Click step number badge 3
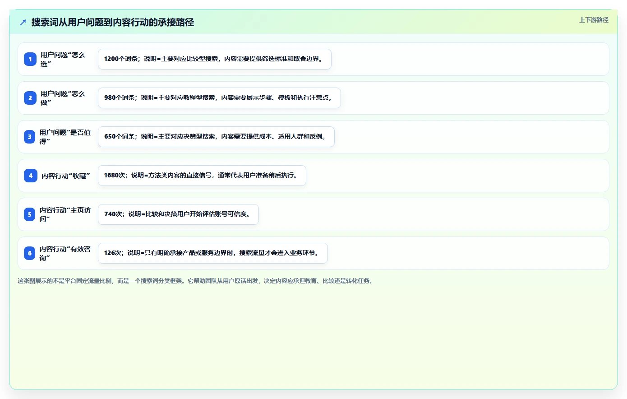 (x=30, y=137)
